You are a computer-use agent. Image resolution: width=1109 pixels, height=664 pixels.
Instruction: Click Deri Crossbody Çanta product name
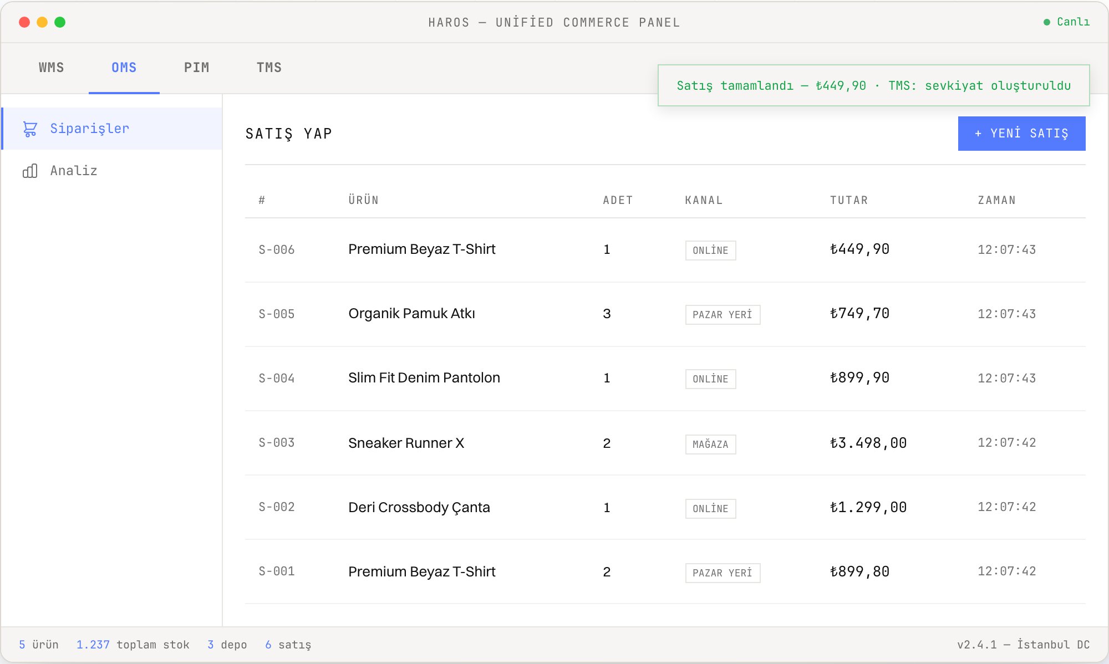419,508
